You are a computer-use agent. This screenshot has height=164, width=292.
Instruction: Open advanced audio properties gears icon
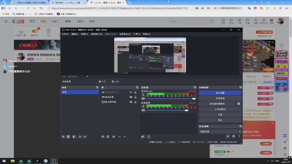143,137
